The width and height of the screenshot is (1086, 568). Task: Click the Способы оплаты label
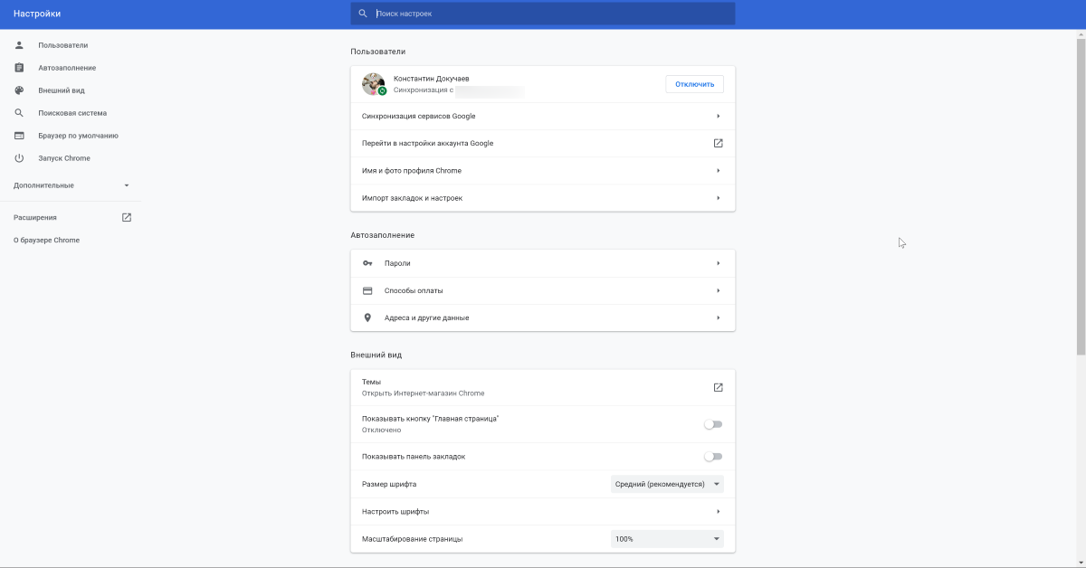click(414, 290)
